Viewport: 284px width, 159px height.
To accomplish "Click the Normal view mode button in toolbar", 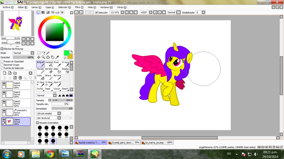I will tap(171, 12).
